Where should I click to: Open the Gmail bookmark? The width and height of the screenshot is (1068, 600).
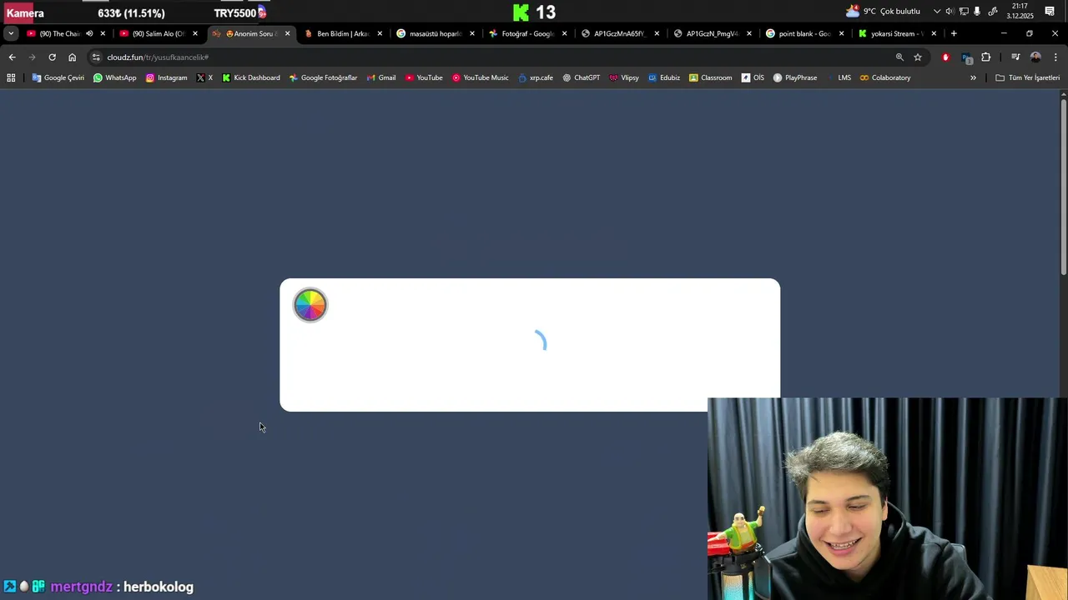[x=381, y=77]
